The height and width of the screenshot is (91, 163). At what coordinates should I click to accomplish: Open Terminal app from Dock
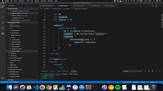(95, 87)
